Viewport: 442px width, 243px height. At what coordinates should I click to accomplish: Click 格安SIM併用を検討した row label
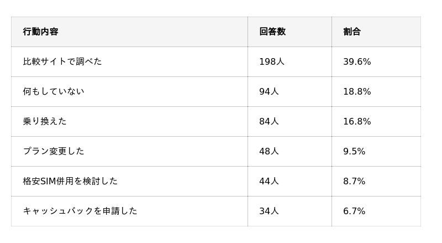(x=70, y=181)
